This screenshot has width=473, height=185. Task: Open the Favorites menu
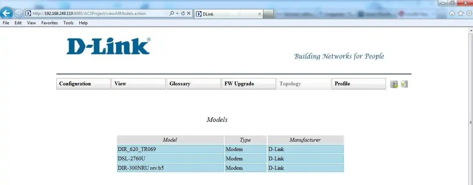[x=50, y=23]
